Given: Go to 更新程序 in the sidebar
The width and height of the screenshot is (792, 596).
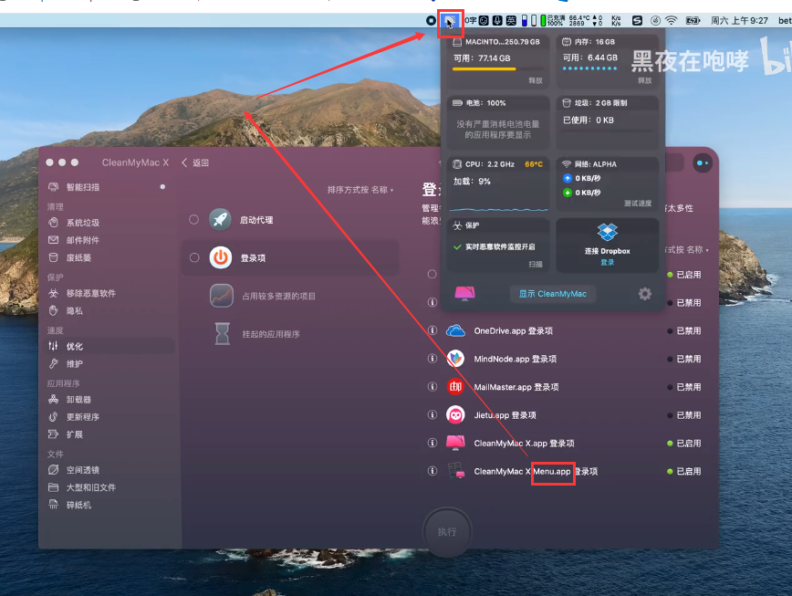Looking at the screenshot, I should pos(82,417).
